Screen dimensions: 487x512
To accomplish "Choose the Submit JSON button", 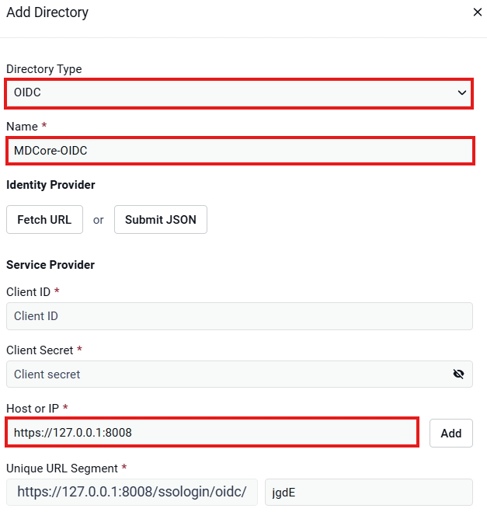I will (x=161, y=219).
